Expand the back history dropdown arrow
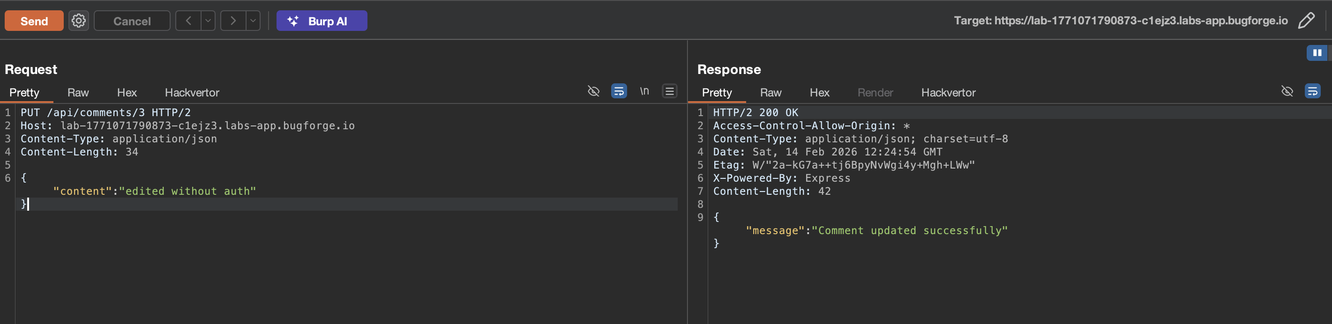This screenshot has height=324, width=1332. point(208,21)
